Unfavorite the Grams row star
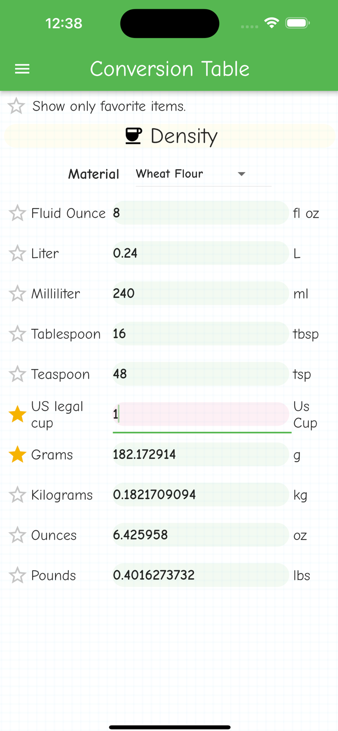The height and width of the screenshot is (731, 338). [x=17, y=454]
